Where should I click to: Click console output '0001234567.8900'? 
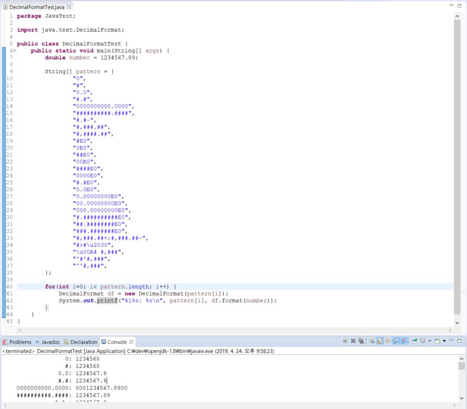[x=101, y=388]
